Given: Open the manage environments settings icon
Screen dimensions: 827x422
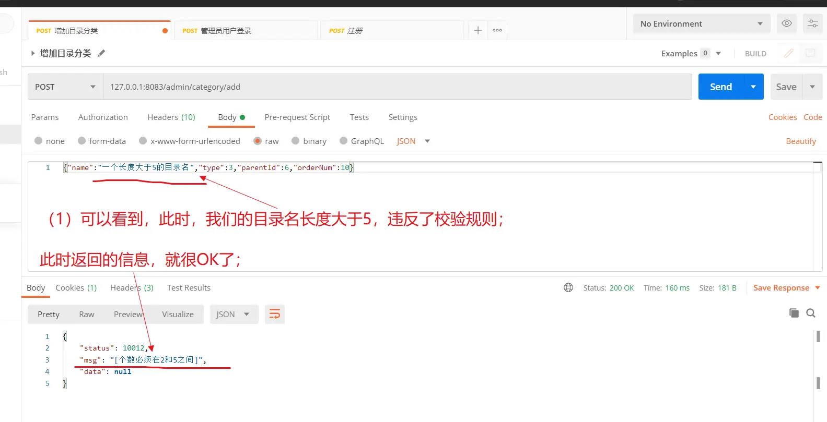Looking at the screenshot, I should [x=812, y=23].
